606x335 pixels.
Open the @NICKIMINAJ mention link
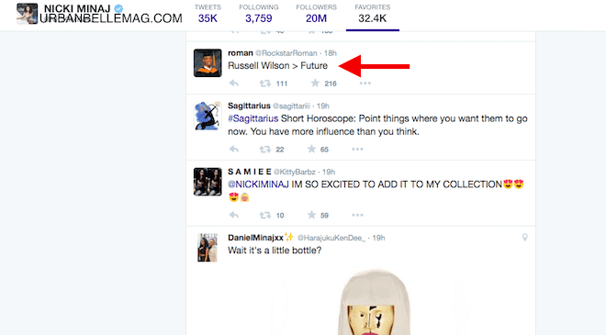pos(258,184)
